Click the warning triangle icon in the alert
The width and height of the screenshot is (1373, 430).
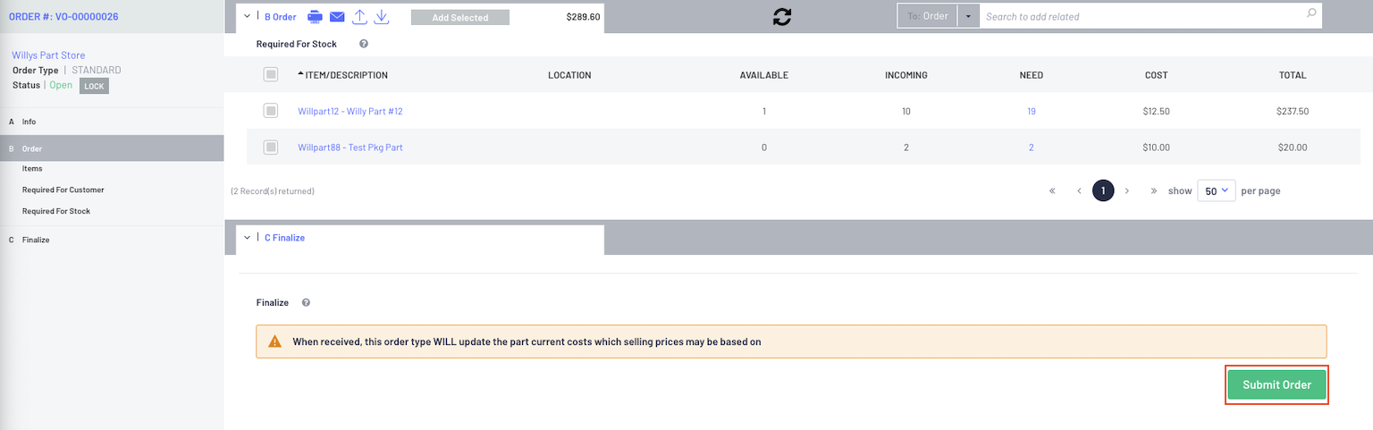[x=274, y=341]
